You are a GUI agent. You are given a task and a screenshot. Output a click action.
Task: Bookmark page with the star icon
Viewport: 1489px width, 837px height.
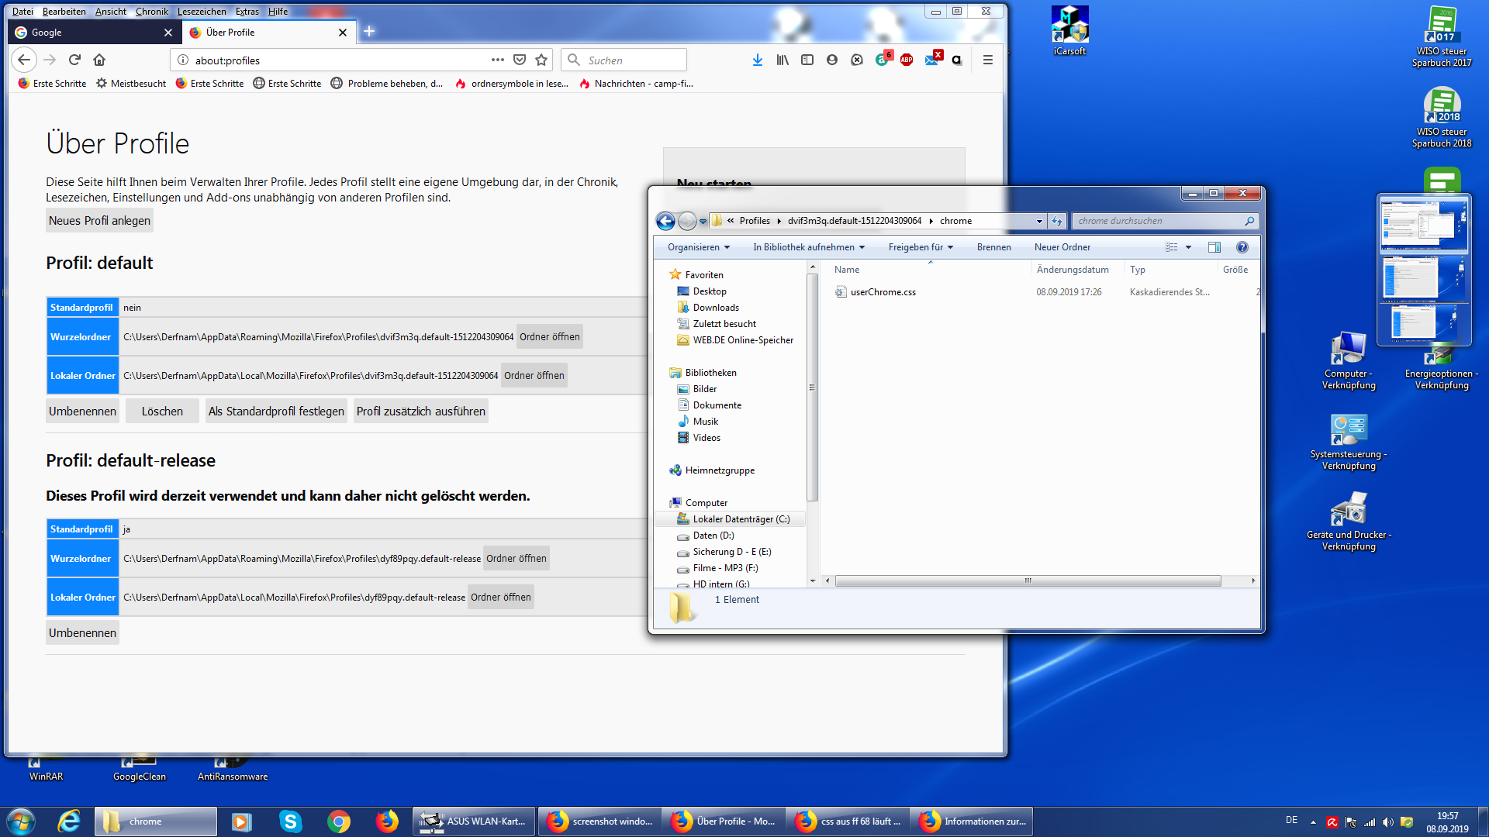click(x=541, y=60)
